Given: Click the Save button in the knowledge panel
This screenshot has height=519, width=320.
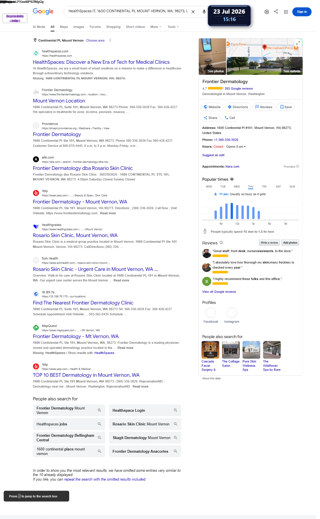Looking at the screenshot, I should click(286, 107).
